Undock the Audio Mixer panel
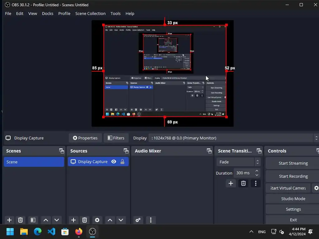 click(209, 151)
